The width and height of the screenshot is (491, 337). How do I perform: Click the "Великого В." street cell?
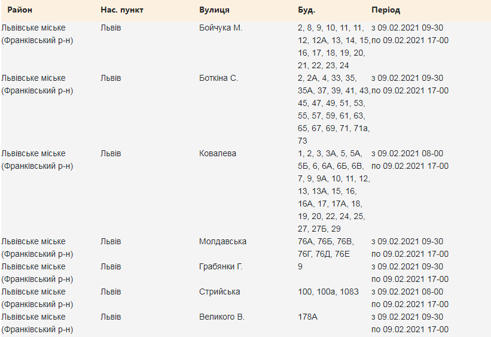[x=222, y=317]
